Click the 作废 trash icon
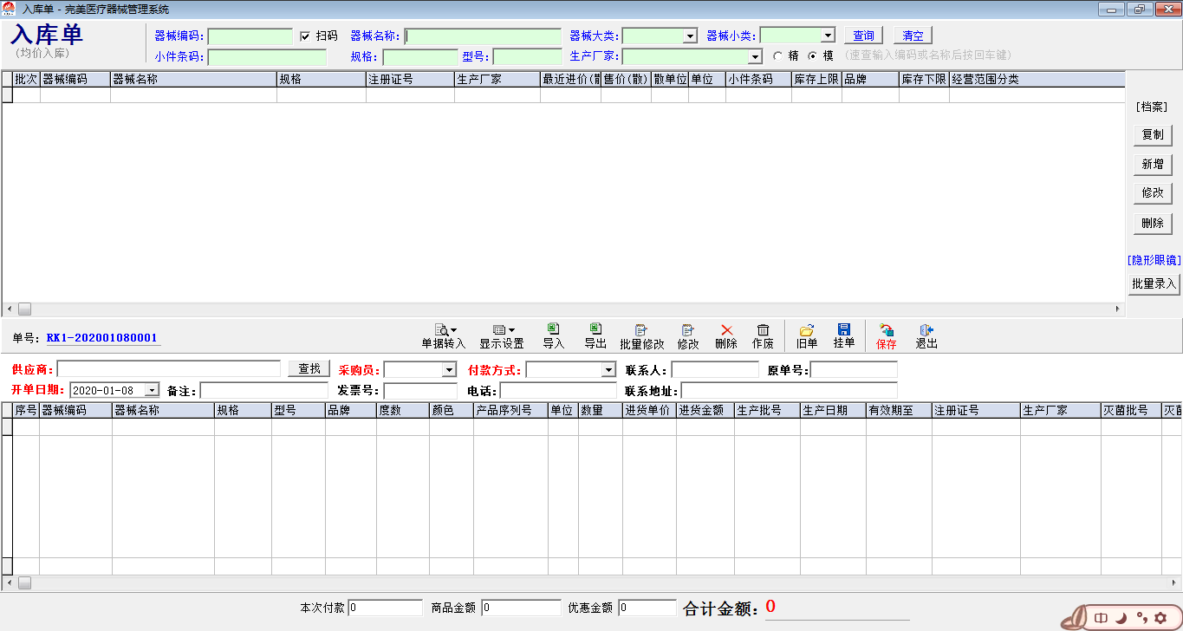The image size is (1183, 631). pyautogui.click(x=763, y=330)
